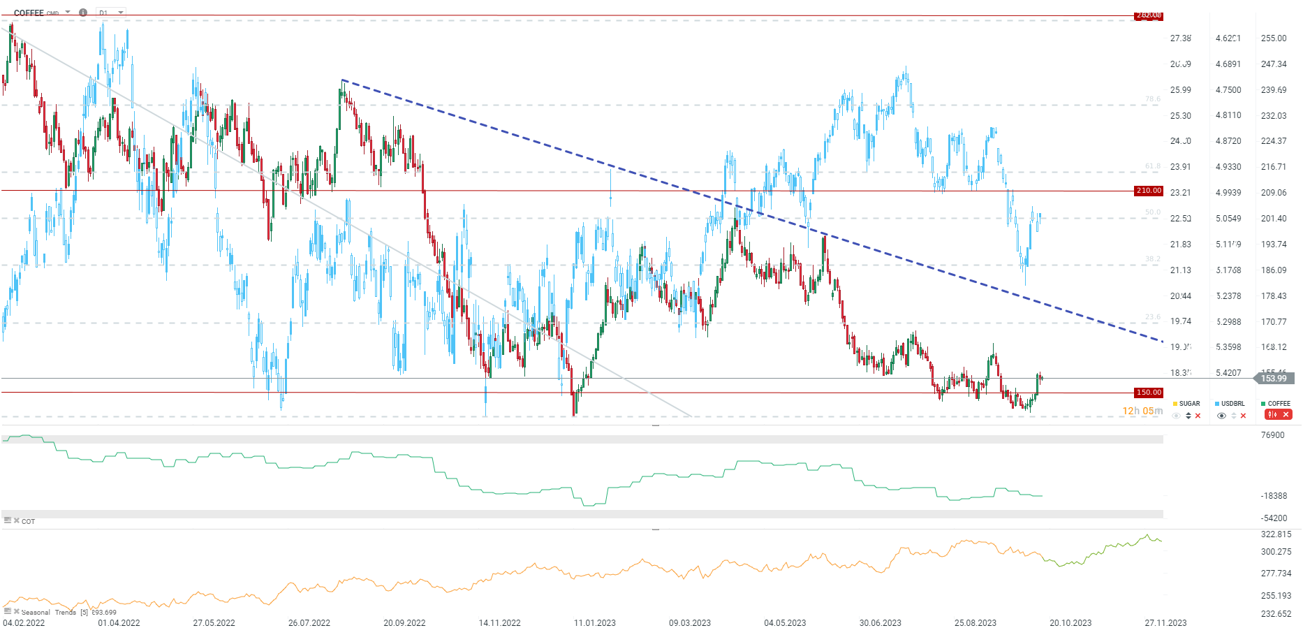The image size is (1303, 635).
Task: Click the 61.8 Fibonacci level label
Action: 1153,166
